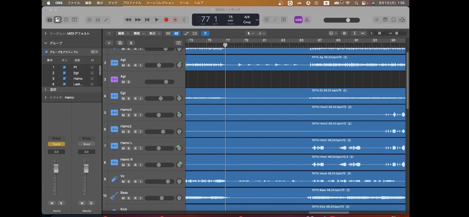Screen dimensions: 469x217
Task: Open the Media Browser icon
Action: click(402, 20)
